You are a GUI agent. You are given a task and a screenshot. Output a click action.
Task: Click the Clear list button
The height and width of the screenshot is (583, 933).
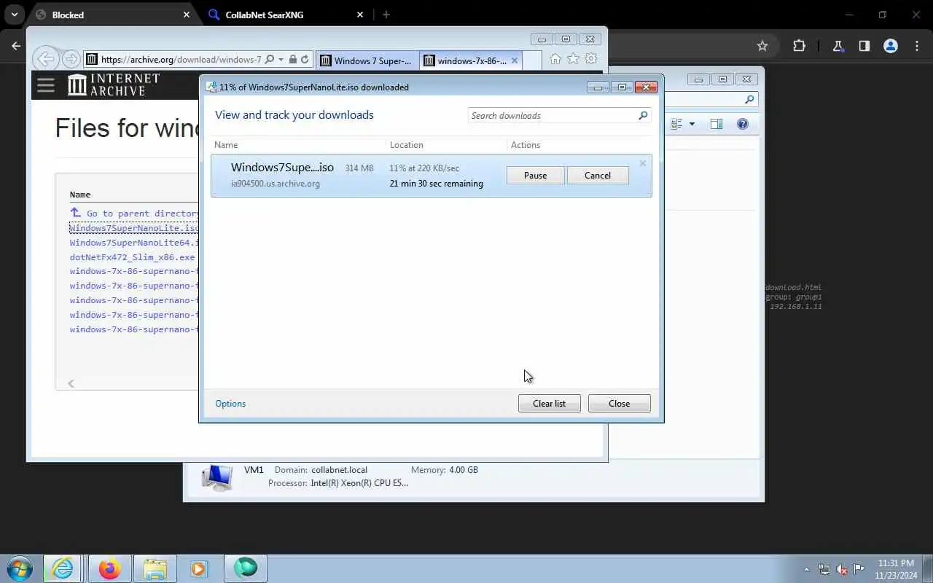(549, 404)
